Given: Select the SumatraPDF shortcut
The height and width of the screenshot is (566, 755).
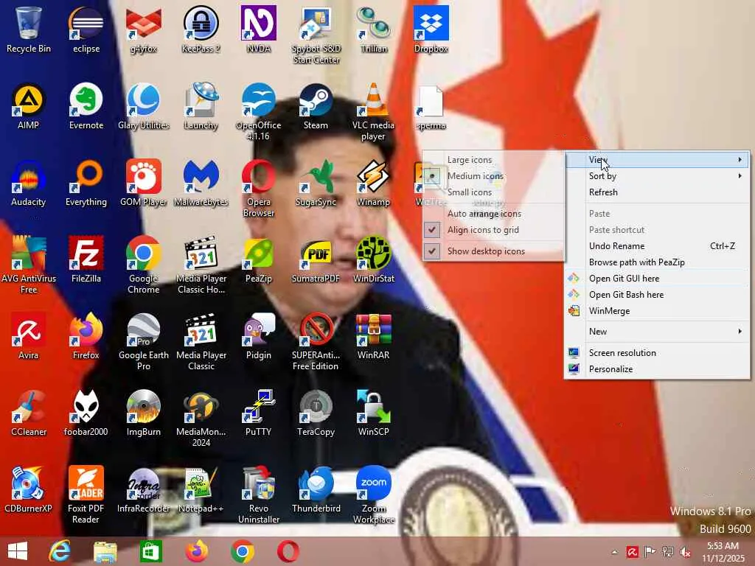Looking at the screenshot, I should tap(316, 259).
